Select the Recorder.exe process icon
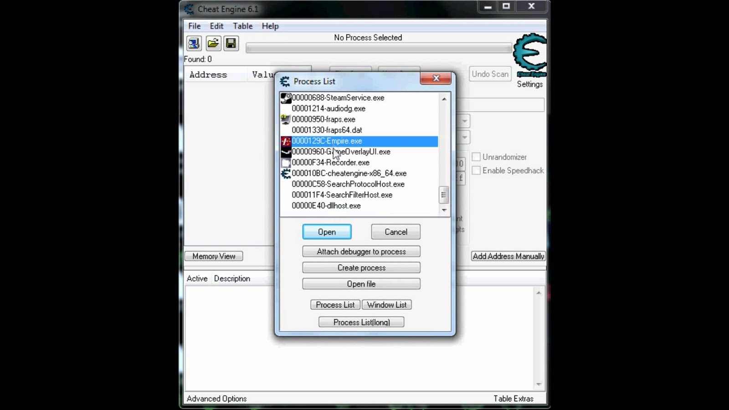The height and width of the screenshot is (410, 729). pyautogui.click(x=286, y=163)
